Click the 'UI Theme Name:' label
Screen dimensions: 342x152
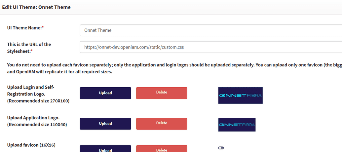[x=25, y=28]
